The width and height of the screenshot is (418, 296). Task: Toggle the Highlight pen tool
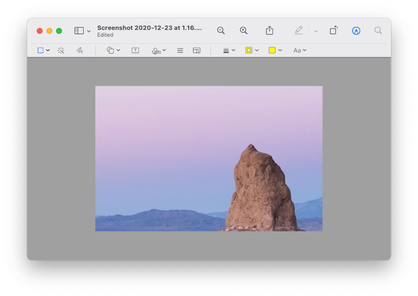pyautogui.click(x=299, y=30)
